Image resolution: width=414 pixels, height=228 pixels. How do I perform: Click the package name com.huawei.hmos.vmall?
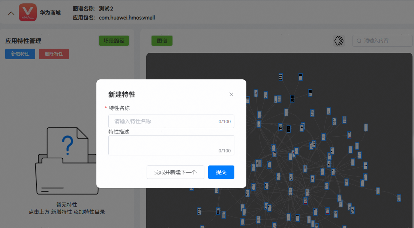pyautogui.click(x=127, y=18)
